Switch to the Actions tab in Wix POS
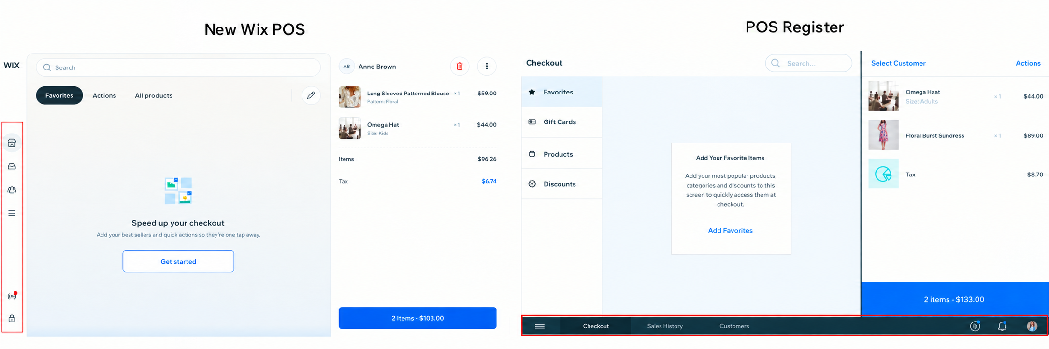1049x349 pixels. (104, 95)
